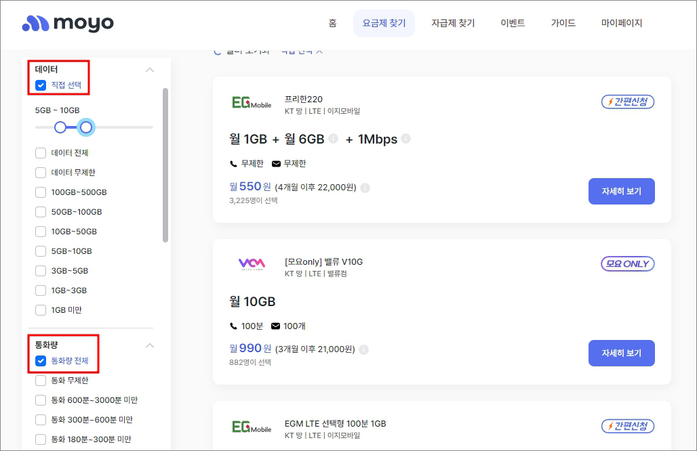Check the 10GB~50GB option

pyautogui.click(x=41, y=232)
